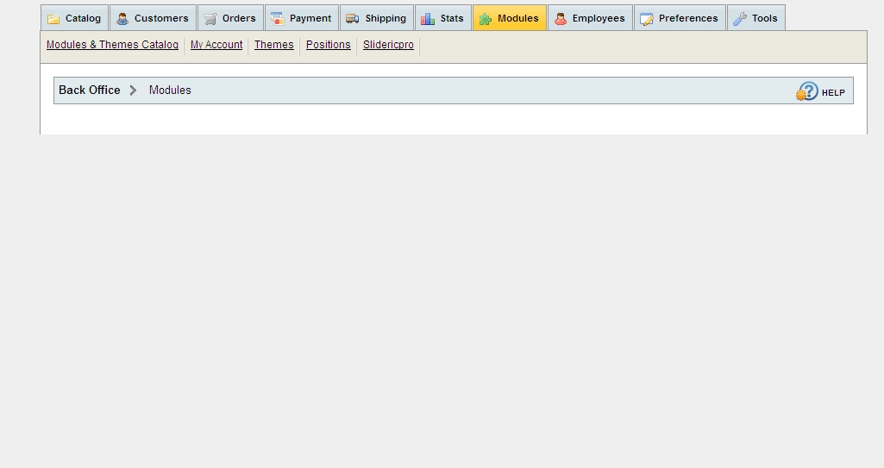
Task: Open the Slidericpro submenu link
Action: (x=388, y=45)
